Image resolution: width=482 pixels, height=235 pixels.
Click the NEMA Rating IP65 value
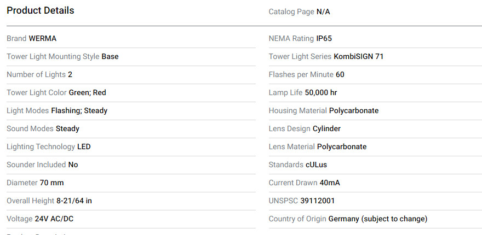tap(324, 38)
